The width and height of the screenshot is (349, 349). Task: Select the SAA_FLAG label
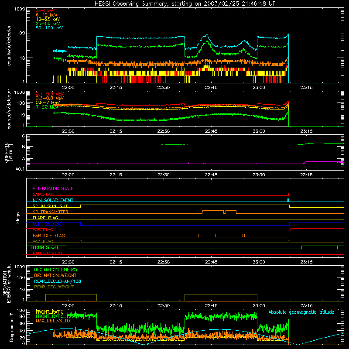pos(43,230)
